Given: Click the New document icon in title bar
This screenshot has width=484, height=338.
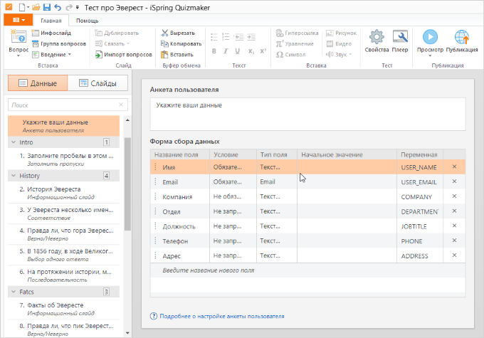Looking at the screenshot, I should 22,7.
